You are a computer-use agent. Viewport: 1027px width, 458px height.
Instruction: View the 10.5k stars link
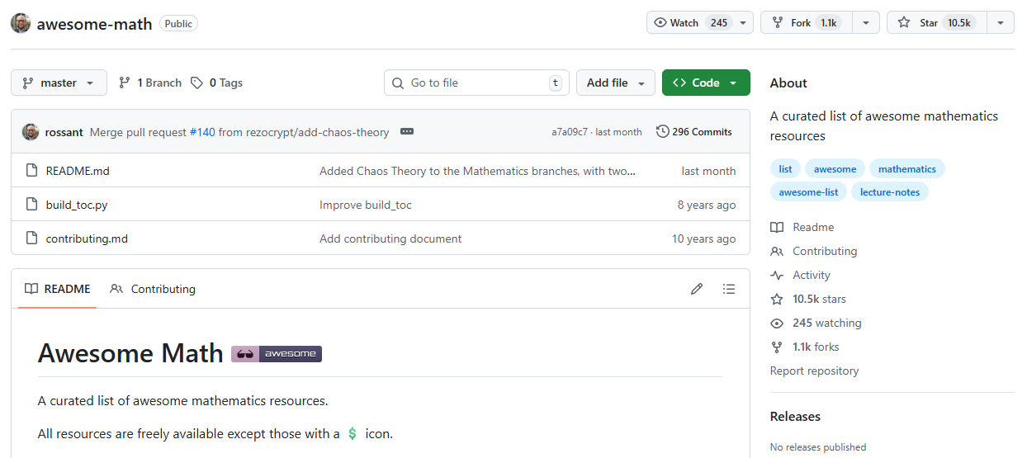tap(808, 299)
